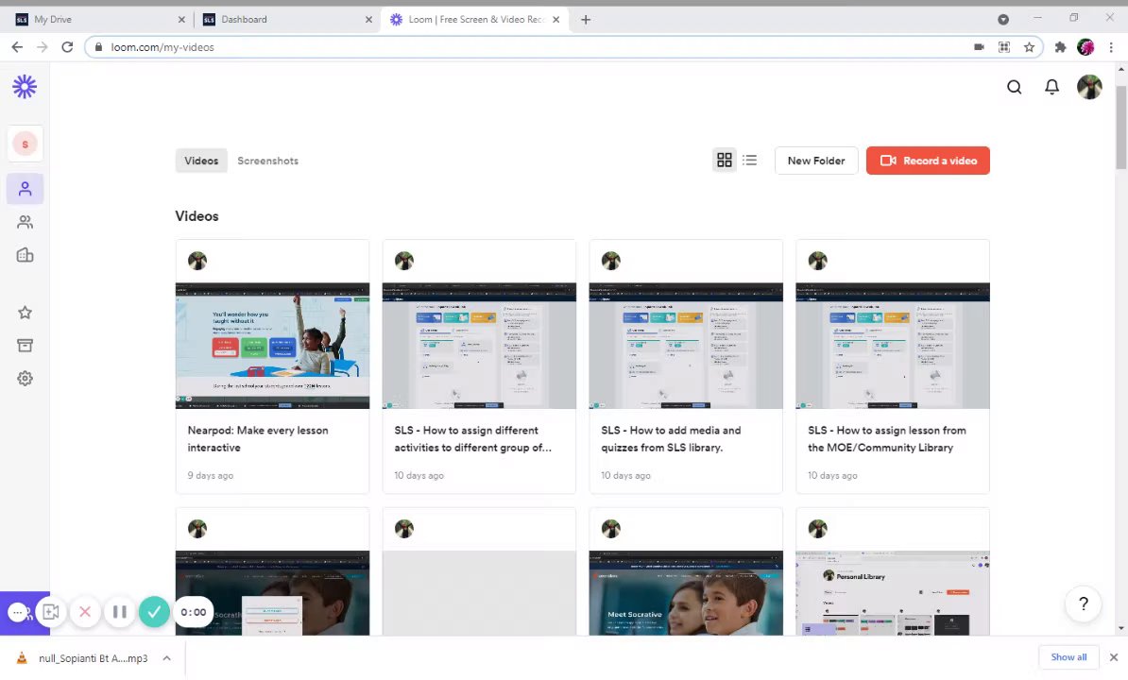Select the Screenshots tab
Screen dimensions: 1128x680
tap(267, 161)
